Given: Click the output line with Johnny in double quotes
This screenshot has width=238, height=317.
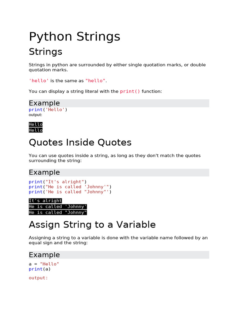Looking at the screenshot, I should tap(58, 212).
